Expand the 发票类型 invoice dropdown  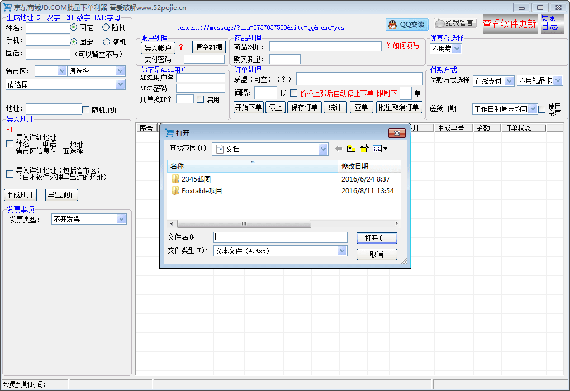[121, 220]
